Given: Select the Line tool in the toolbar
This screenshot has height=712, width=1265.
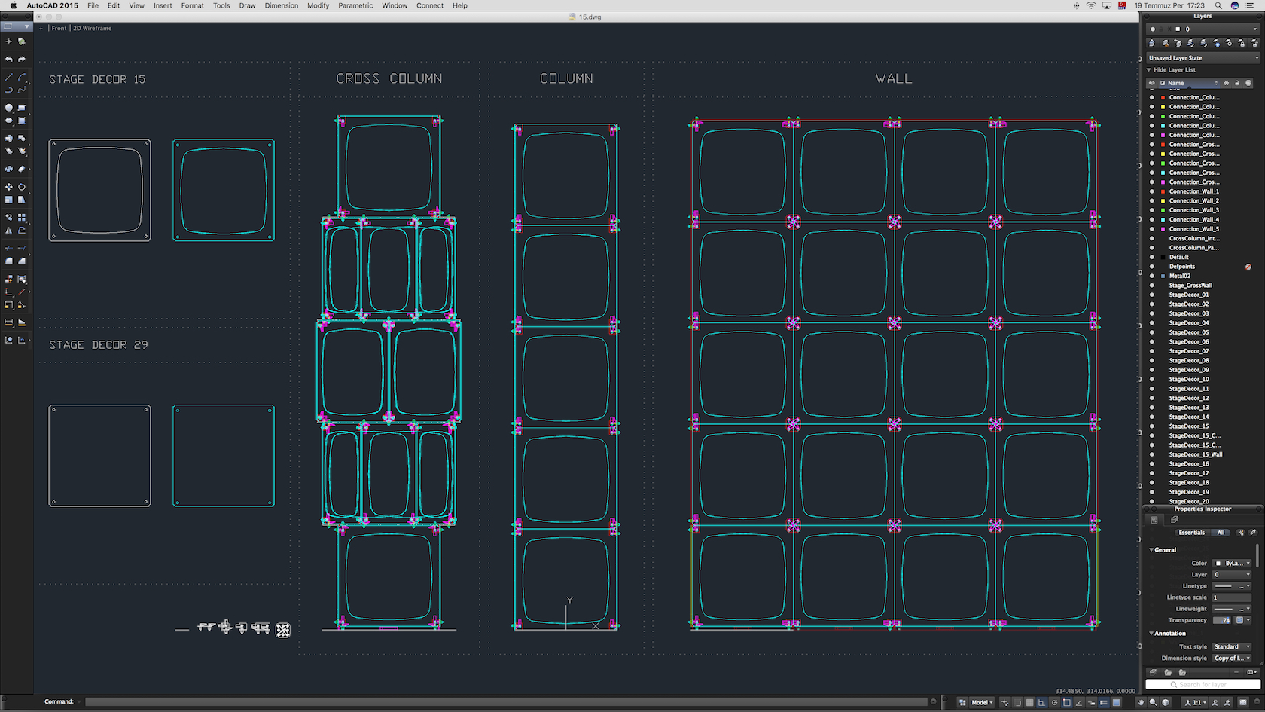Looking at the screenshot, I should [9, 78].
